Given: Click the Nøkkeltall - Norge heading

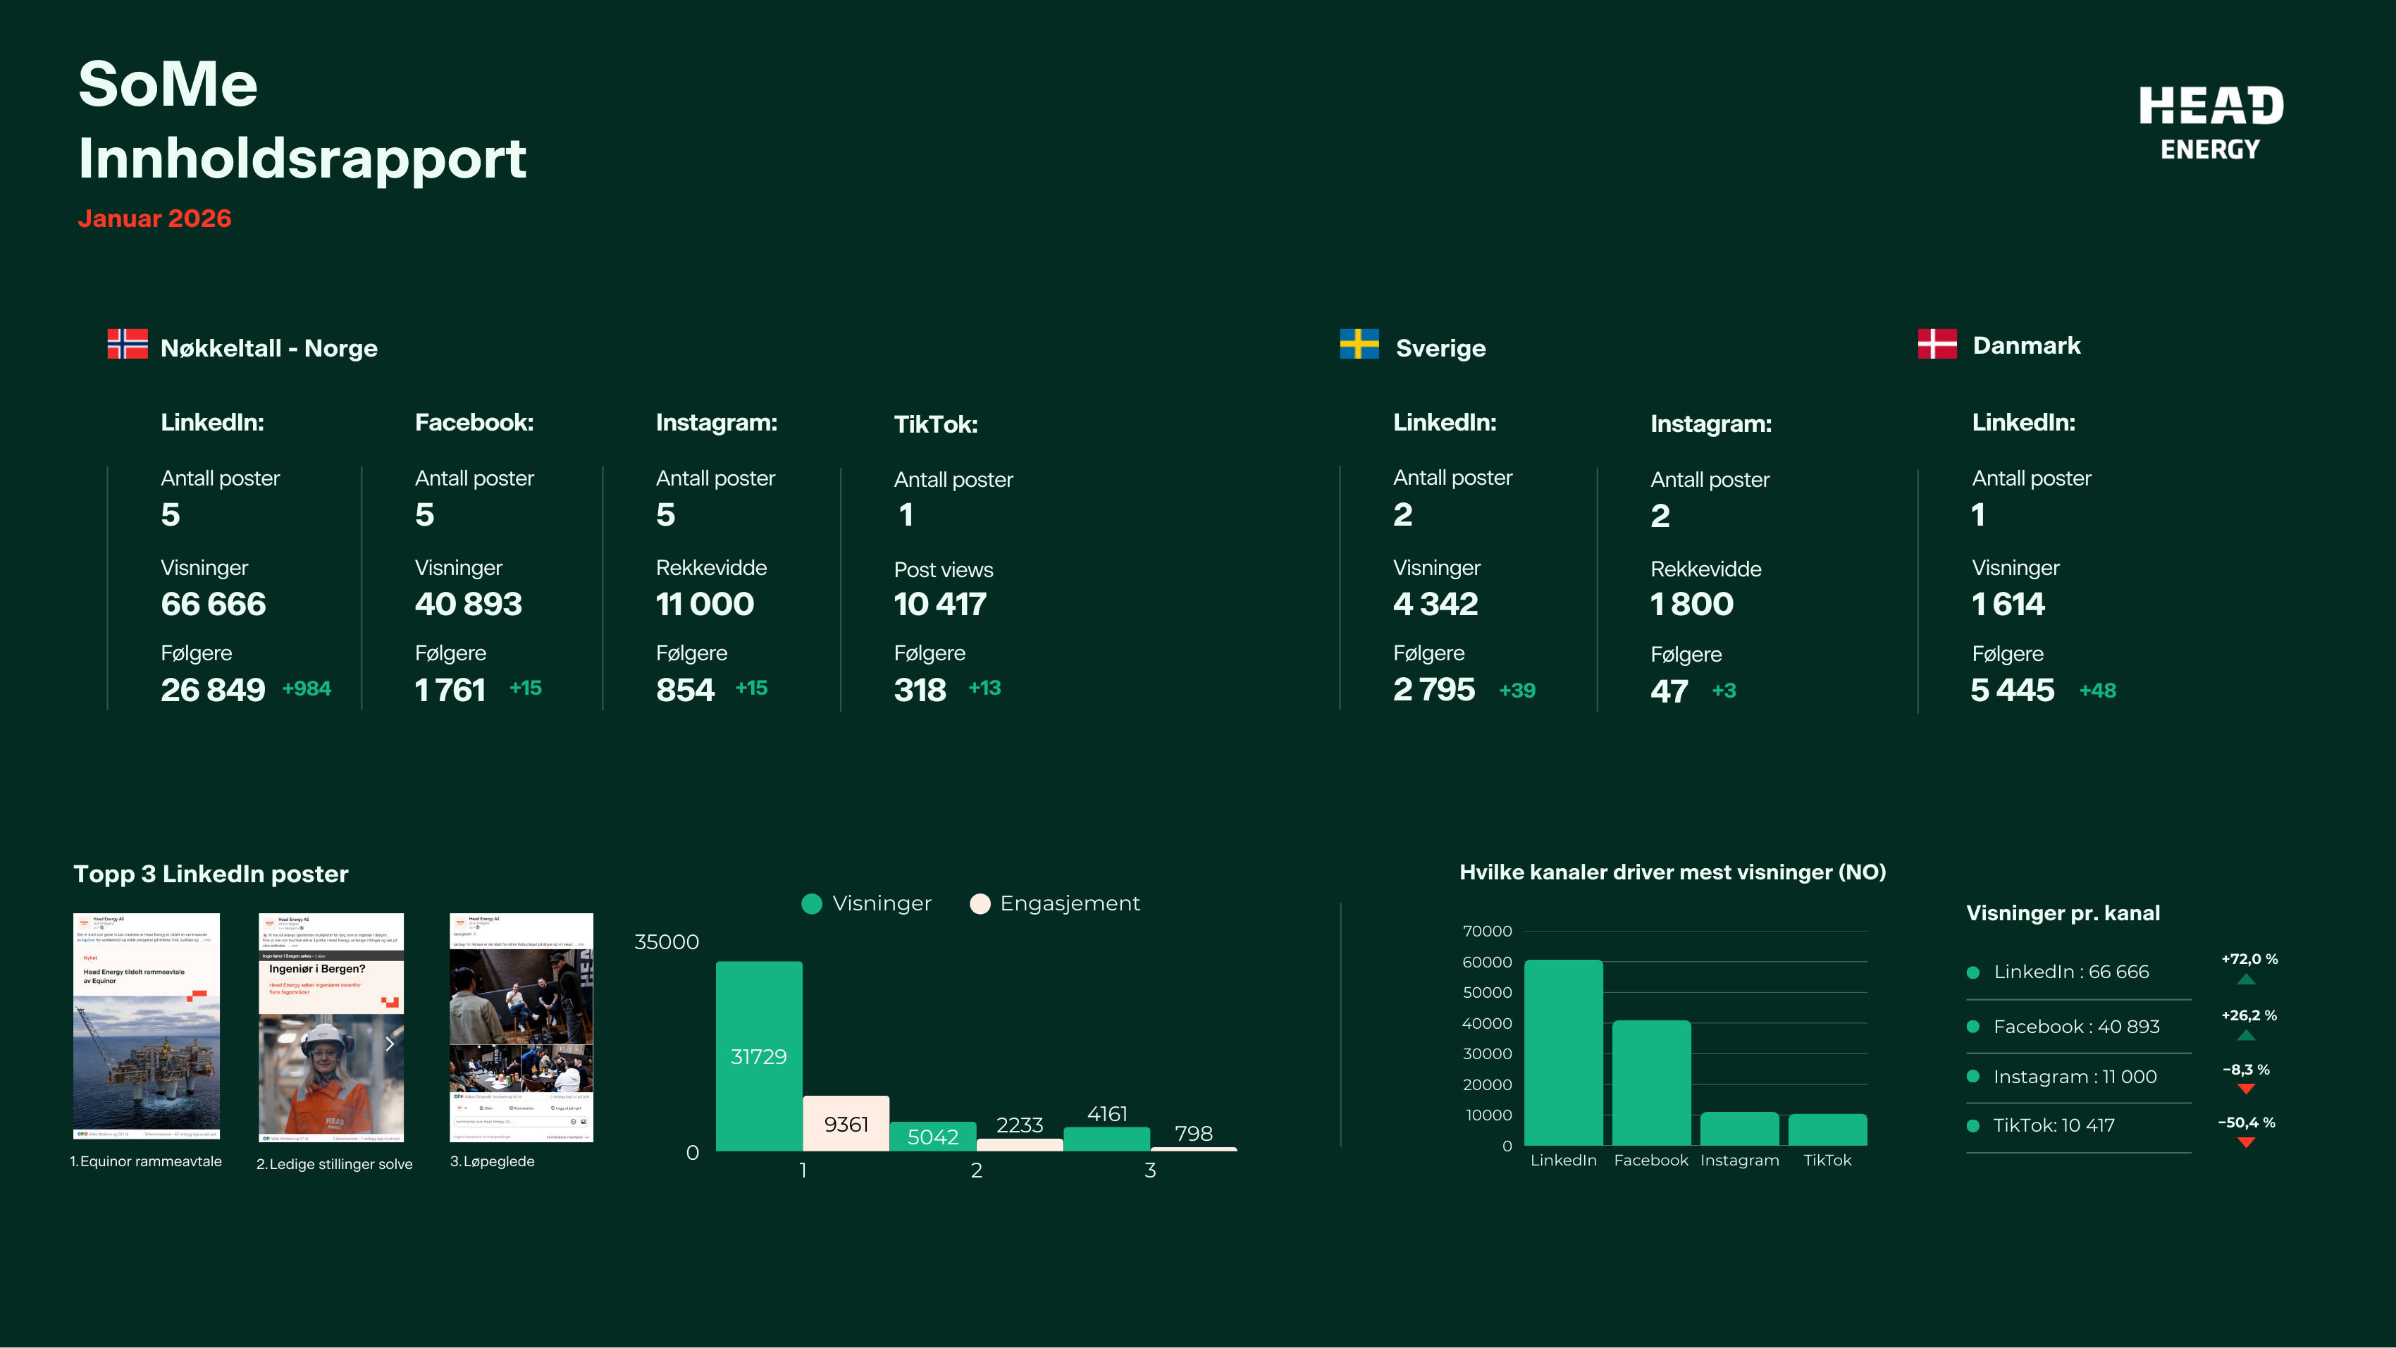Looking at the screenshot, I should [x=268, y=348].
